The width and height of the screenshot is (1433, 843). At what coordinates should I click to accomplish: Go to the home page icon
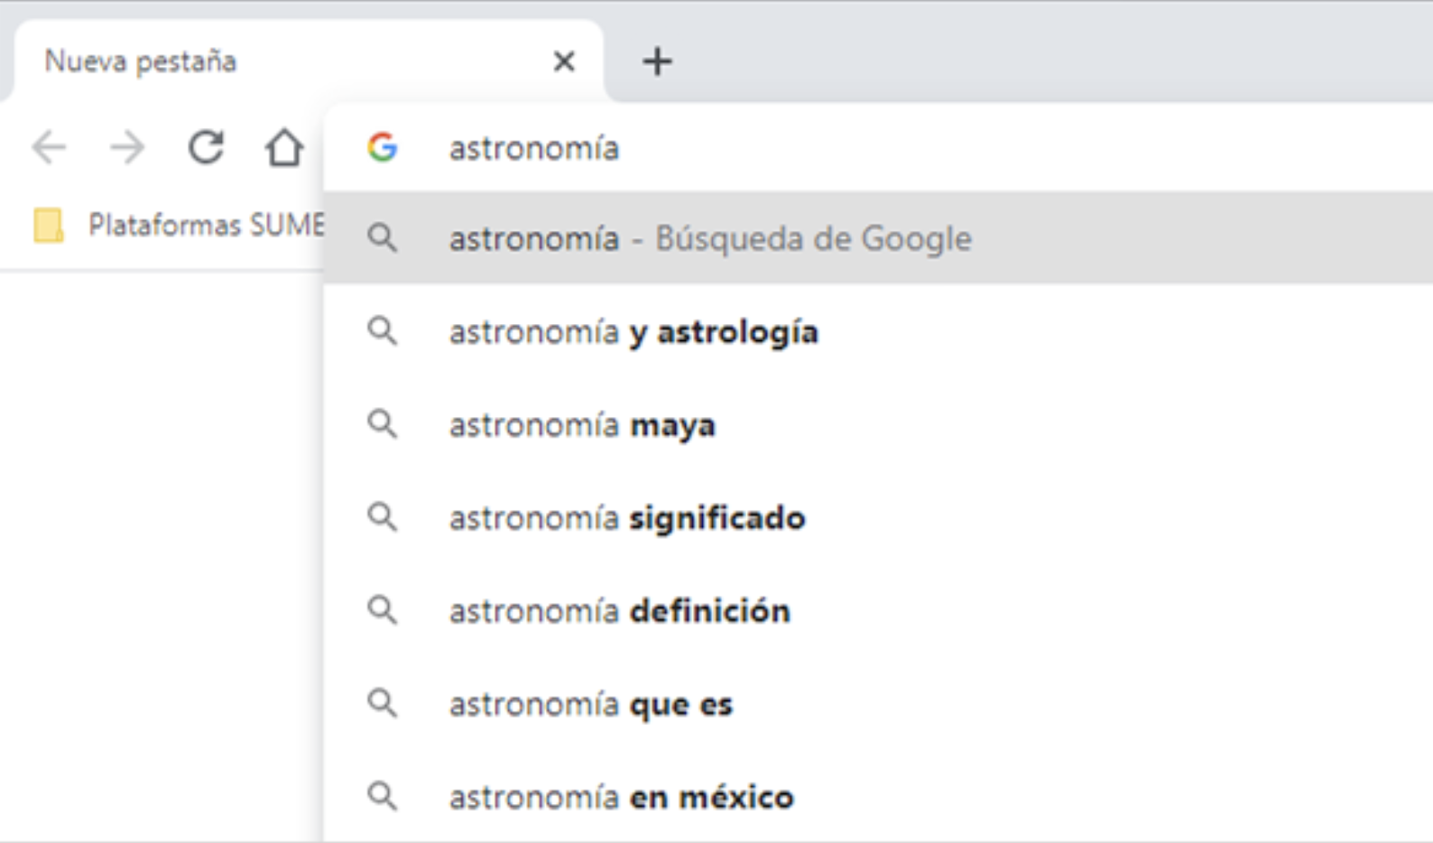(283, 147)
